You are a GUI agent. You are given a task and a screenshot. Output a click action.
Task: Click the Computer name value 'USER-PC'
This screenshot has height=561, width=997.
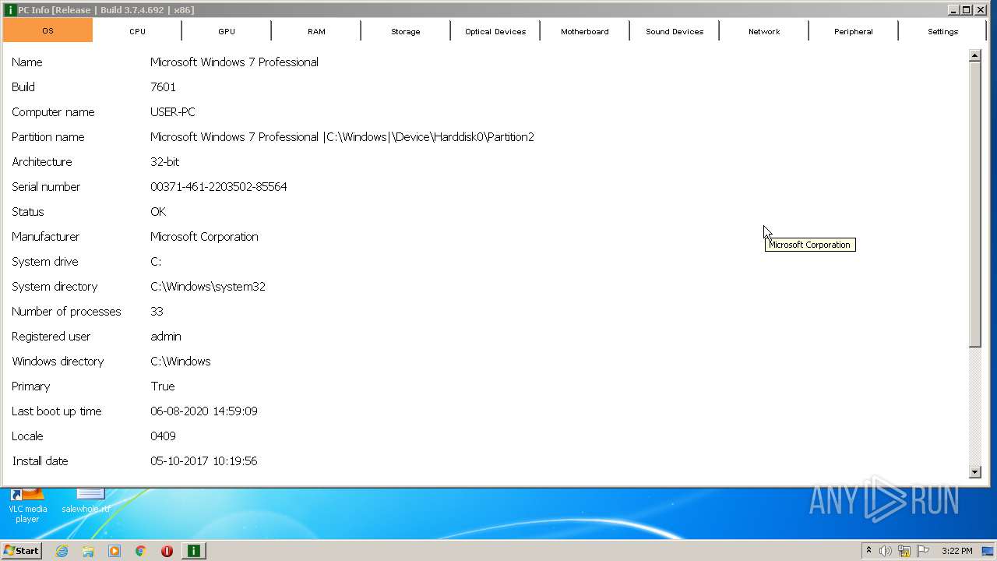(x=172, y=112)
